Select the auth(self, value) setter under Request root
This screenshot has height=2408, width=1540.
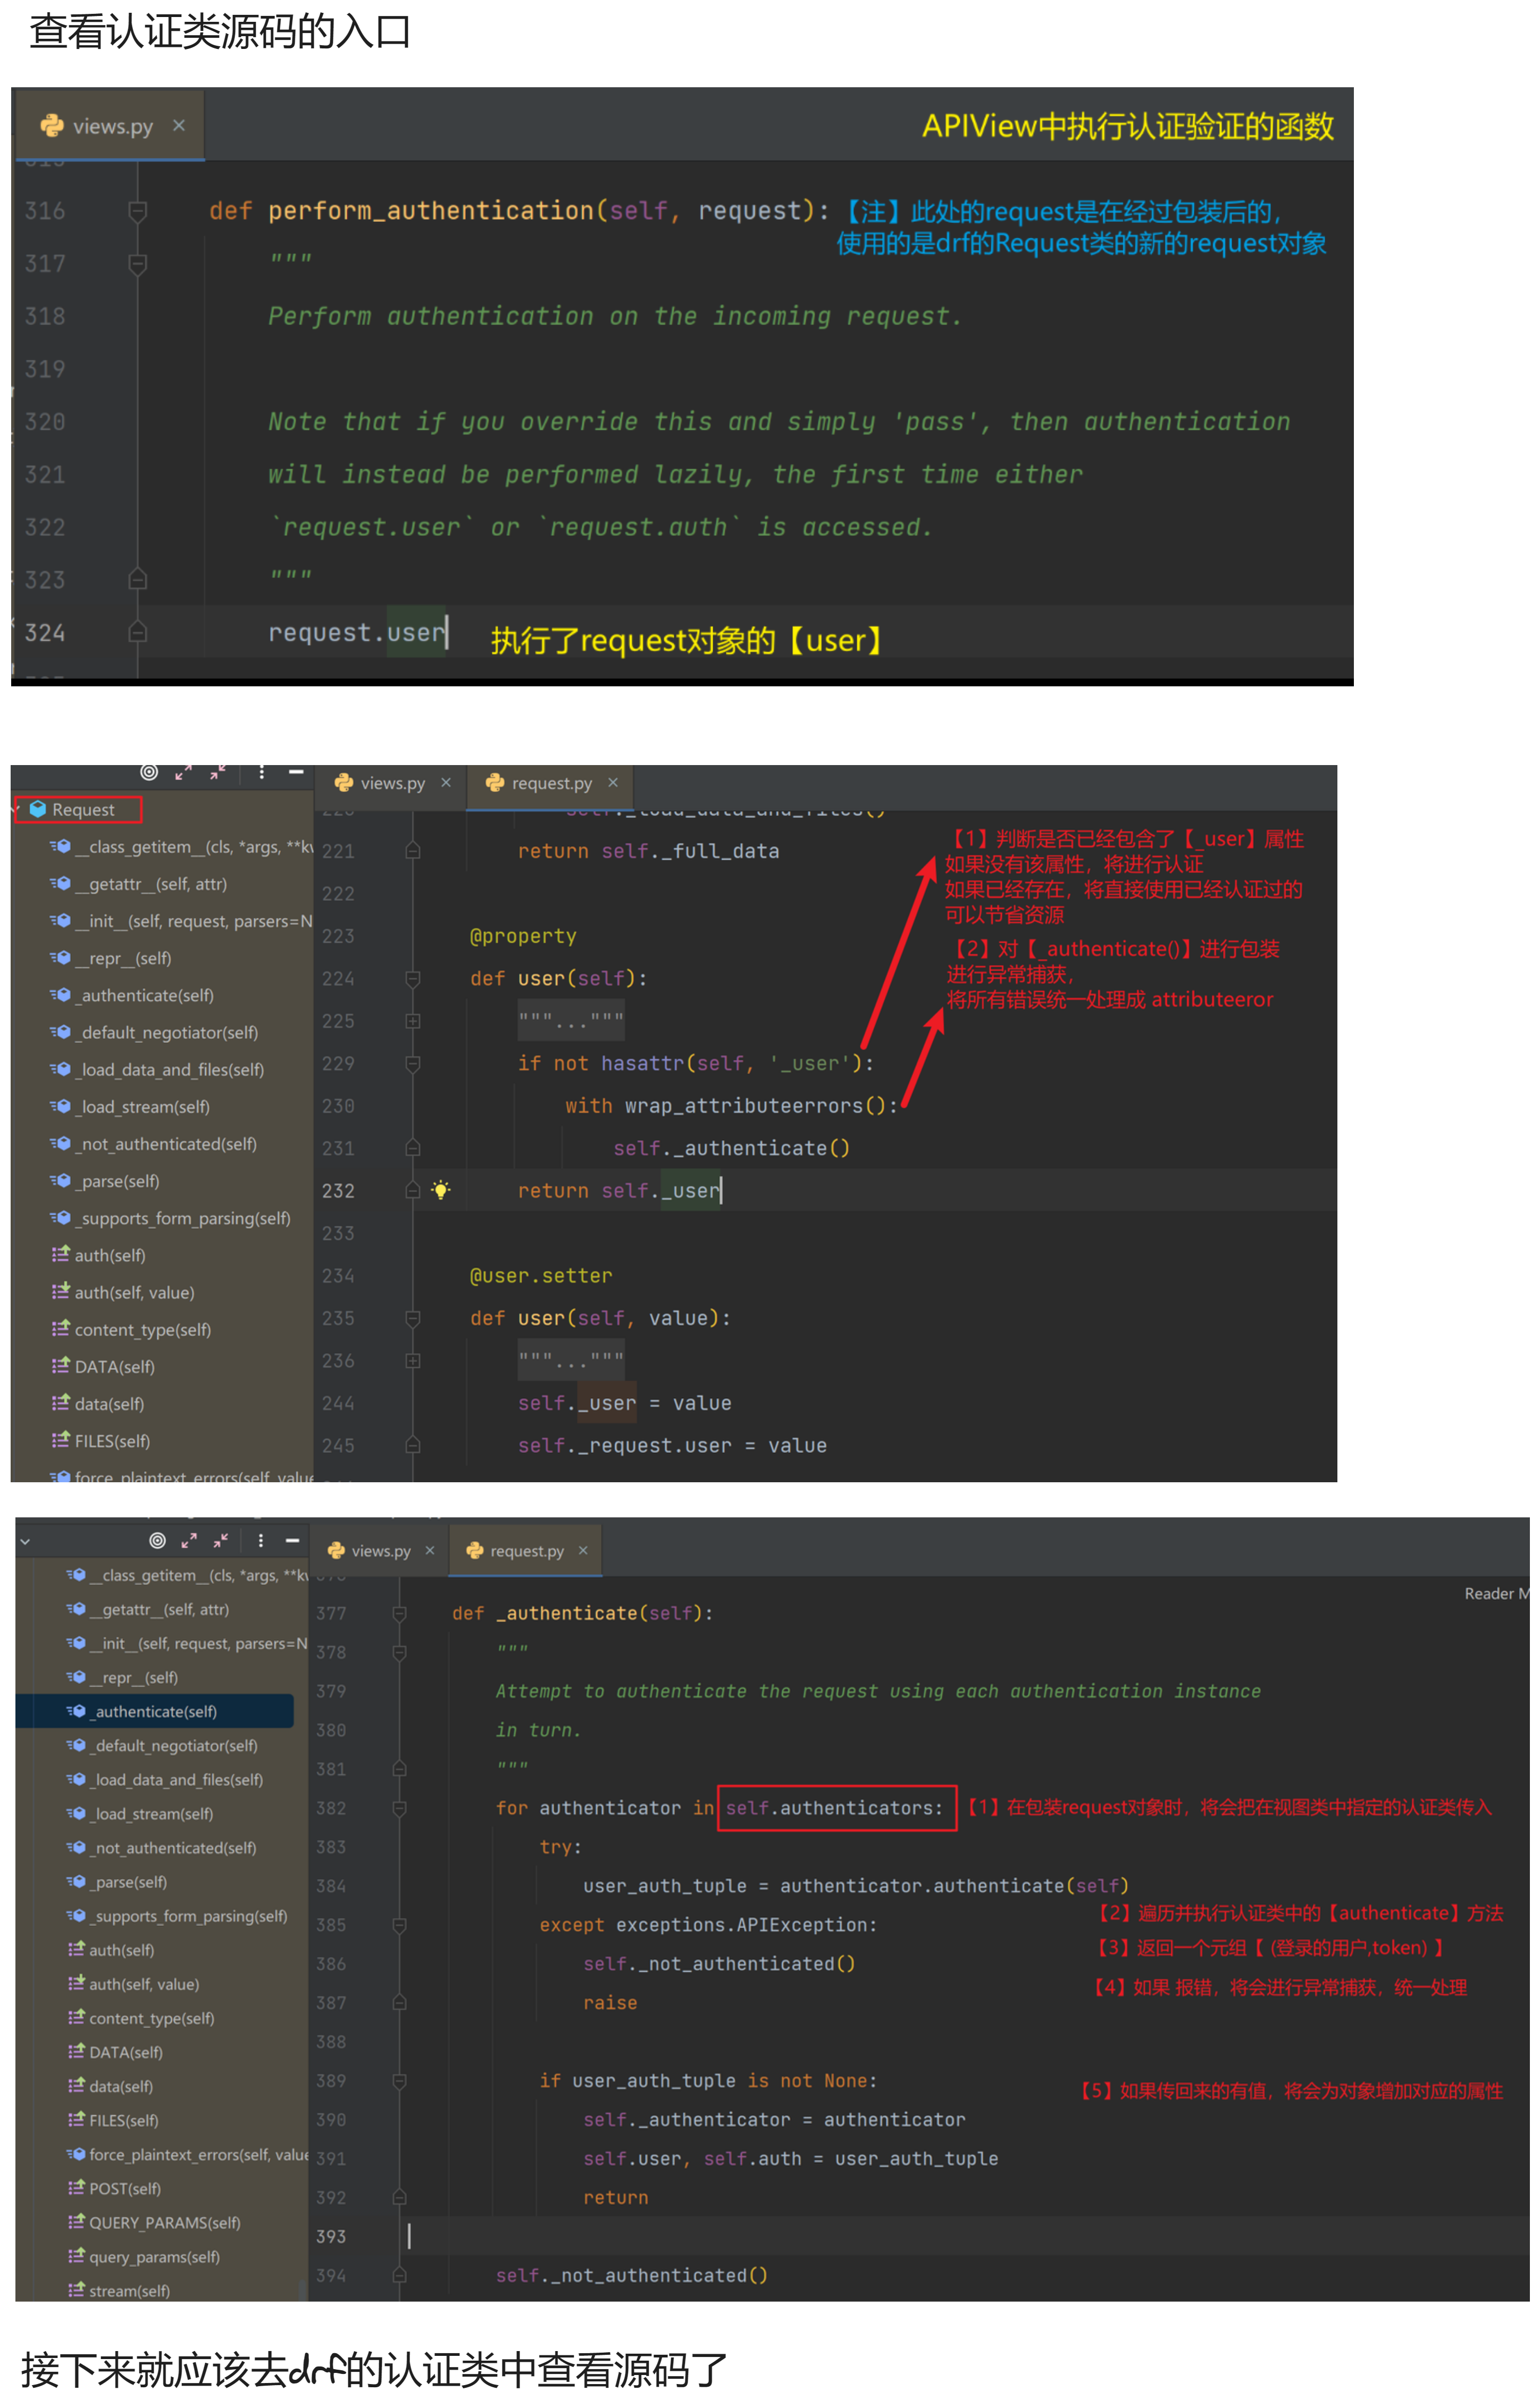pyautogui.click(x=125, y=1292)
